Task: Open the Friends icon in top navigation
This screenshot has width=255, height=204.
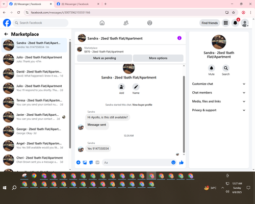Action: 126,23
